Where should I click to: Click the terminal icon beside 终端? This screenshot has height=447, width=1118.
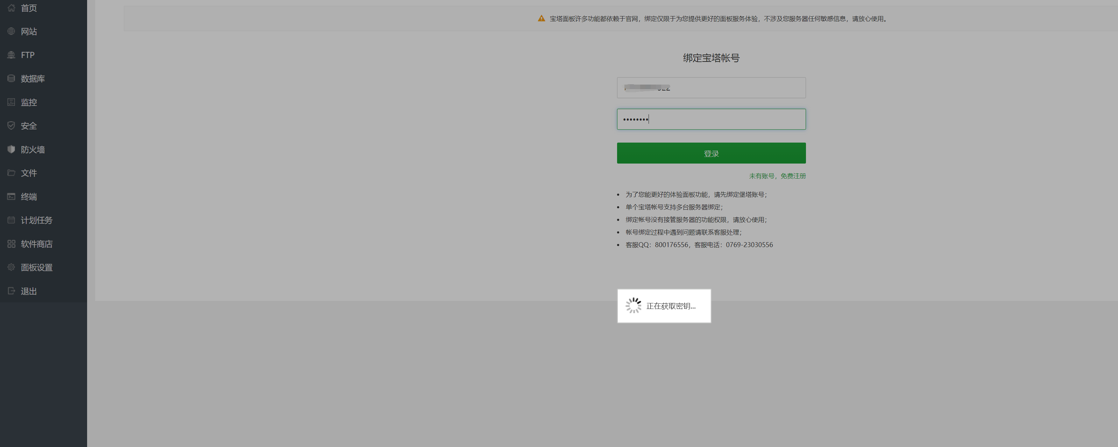click(11, 196)
